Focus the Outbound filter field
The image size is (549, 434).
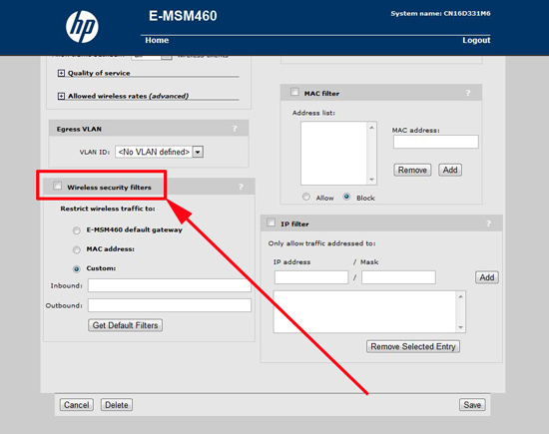[170, 305]
